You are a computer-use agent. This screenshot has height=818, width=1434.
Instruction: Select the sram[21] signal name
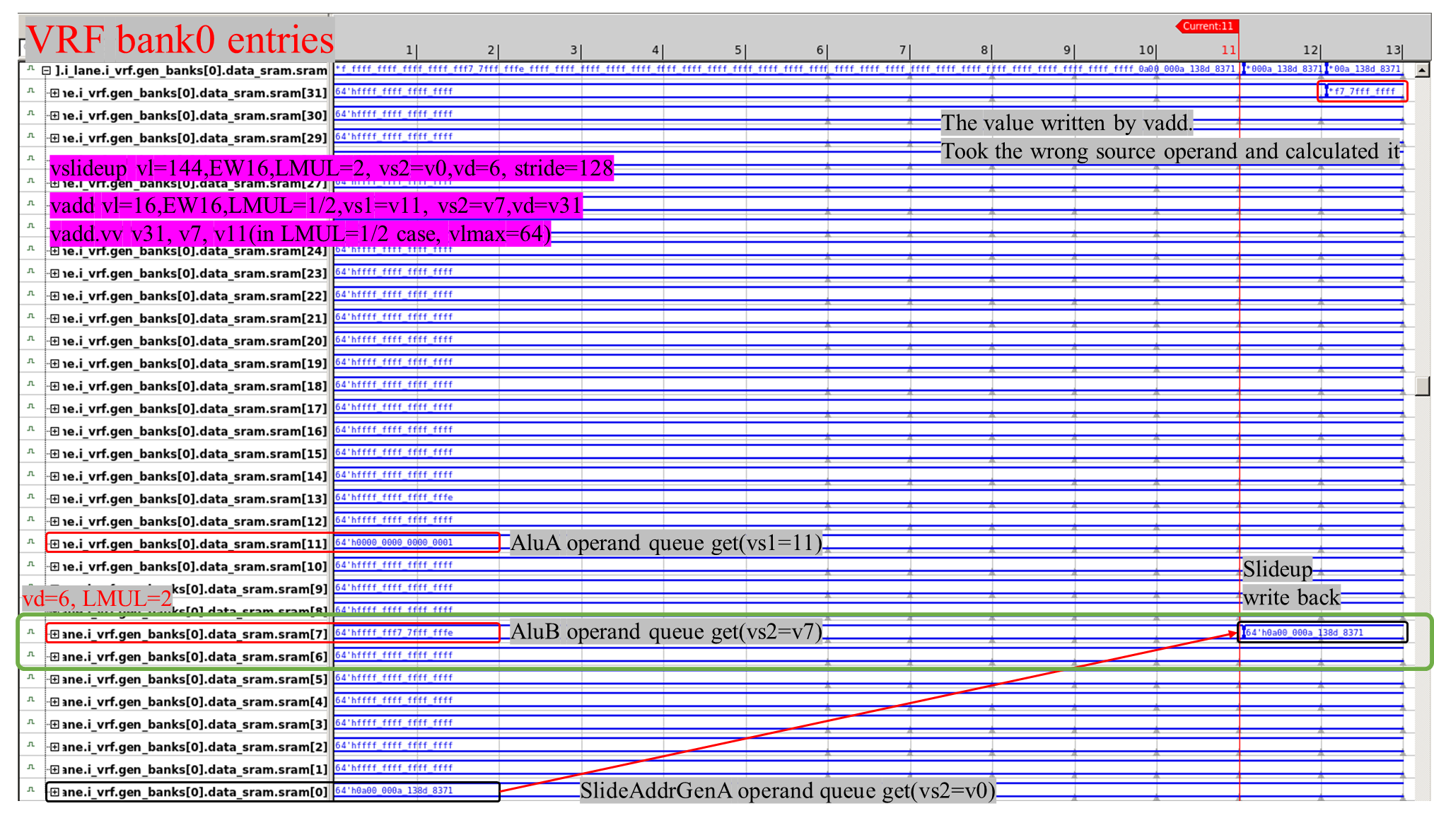tap(194, 319)
